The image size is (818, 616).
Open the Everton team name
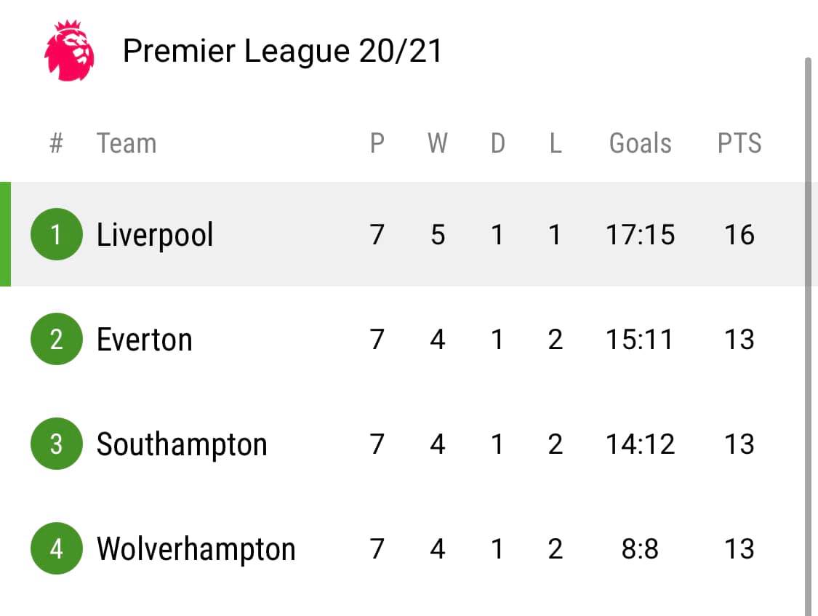coord(145,340)
